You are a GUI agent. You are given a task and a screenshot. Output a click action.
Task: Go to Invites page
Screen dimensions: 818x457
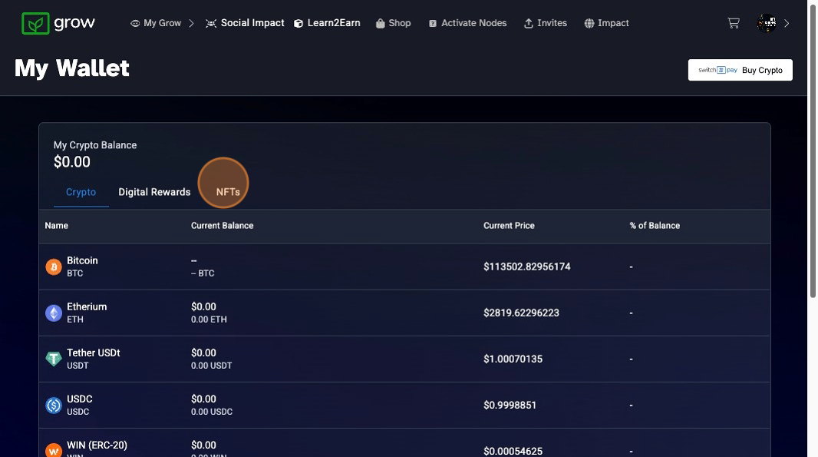tap(545, 23)
